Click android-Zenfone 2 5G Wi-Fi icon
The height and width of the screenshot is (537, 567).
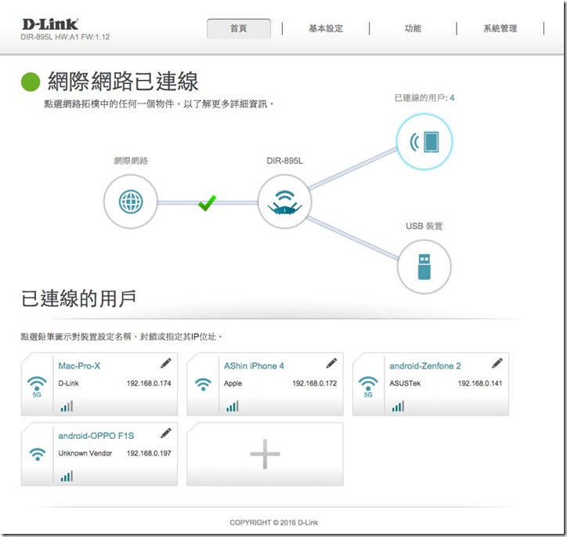368,386
